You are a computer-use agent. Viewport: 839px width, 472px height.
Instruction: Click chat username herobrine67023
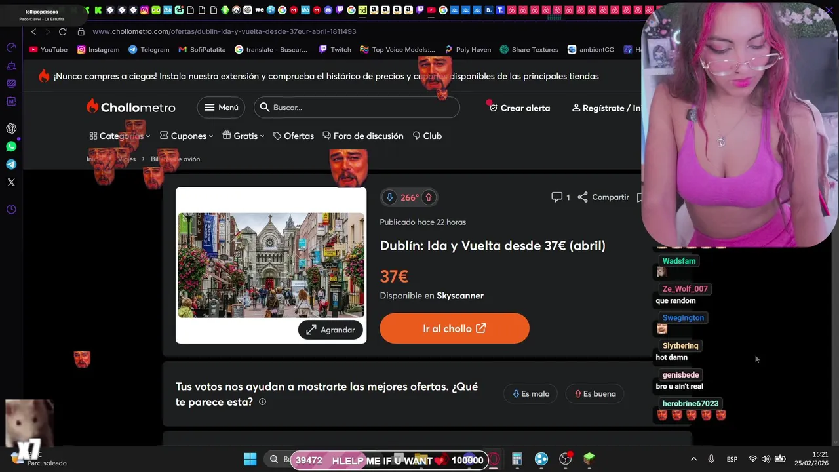tap(690, 404)
